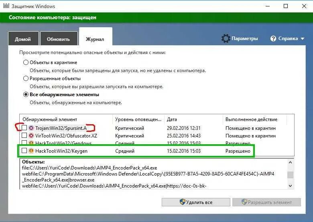Check the box for VirTool:Win32/Obfuscator.XZ
This screenshot has height=222, width=313.
pyautogui.click(x=24, y=135)
